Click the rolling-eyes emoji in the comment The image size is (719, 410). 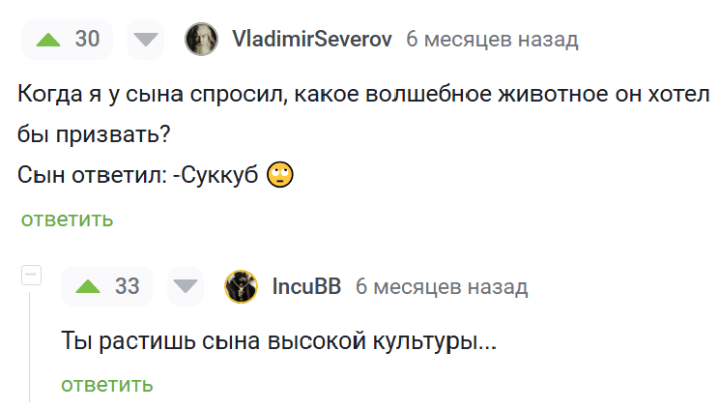pyautogui.click(x=280, y=175)
